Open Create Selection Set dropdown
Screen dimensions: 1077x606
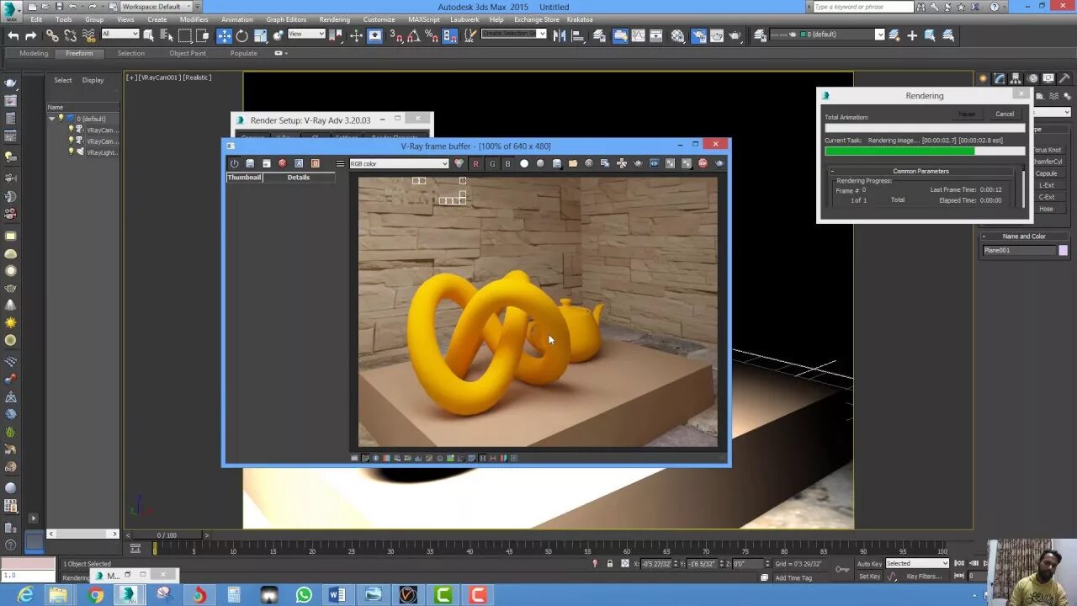(513, 34)
